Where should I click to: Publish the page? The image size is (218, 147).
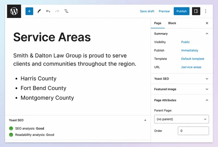tap(181, 11)
